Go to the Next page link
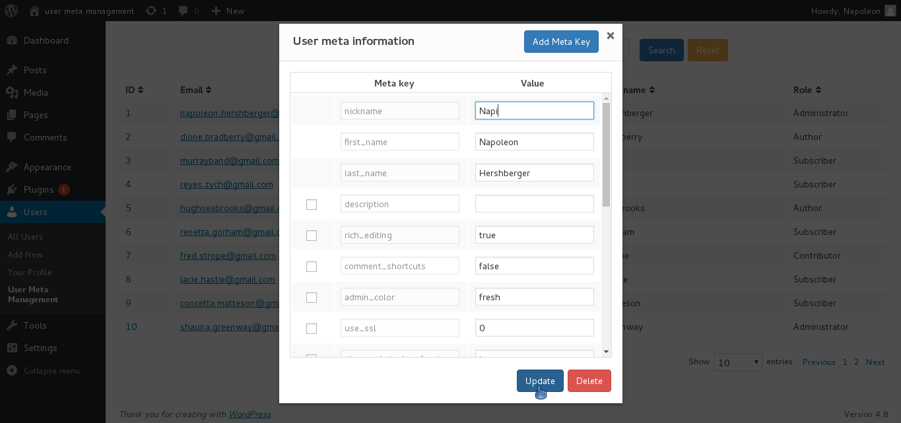The image size is (901, 423). [x=875, y=362]
